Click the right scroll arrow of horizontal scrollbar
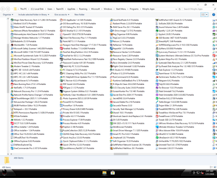The height and width of the screenshot is (178, 217). [216, 154]
